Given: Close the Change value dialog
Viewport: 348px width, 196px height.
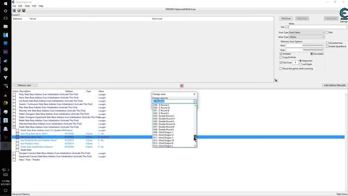Looking at the screenshot, I should pos(195,94).
